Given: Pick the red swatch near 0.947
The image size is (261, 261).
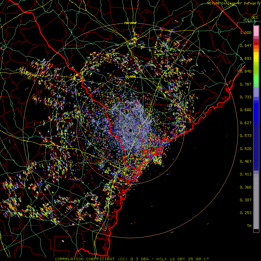Looking at the screenshot, I should (x=256, y=43).
